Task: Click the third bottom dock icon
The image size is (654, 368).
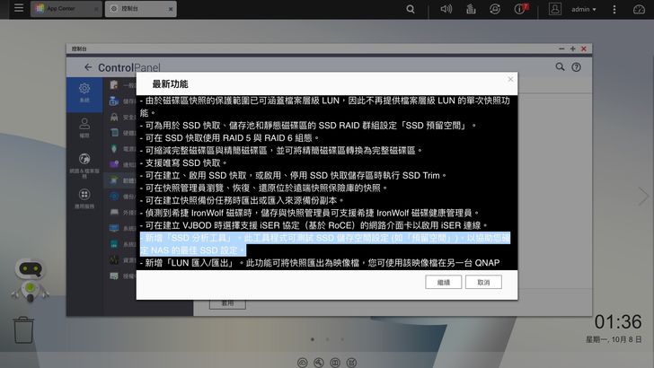Action: [335, 363]
